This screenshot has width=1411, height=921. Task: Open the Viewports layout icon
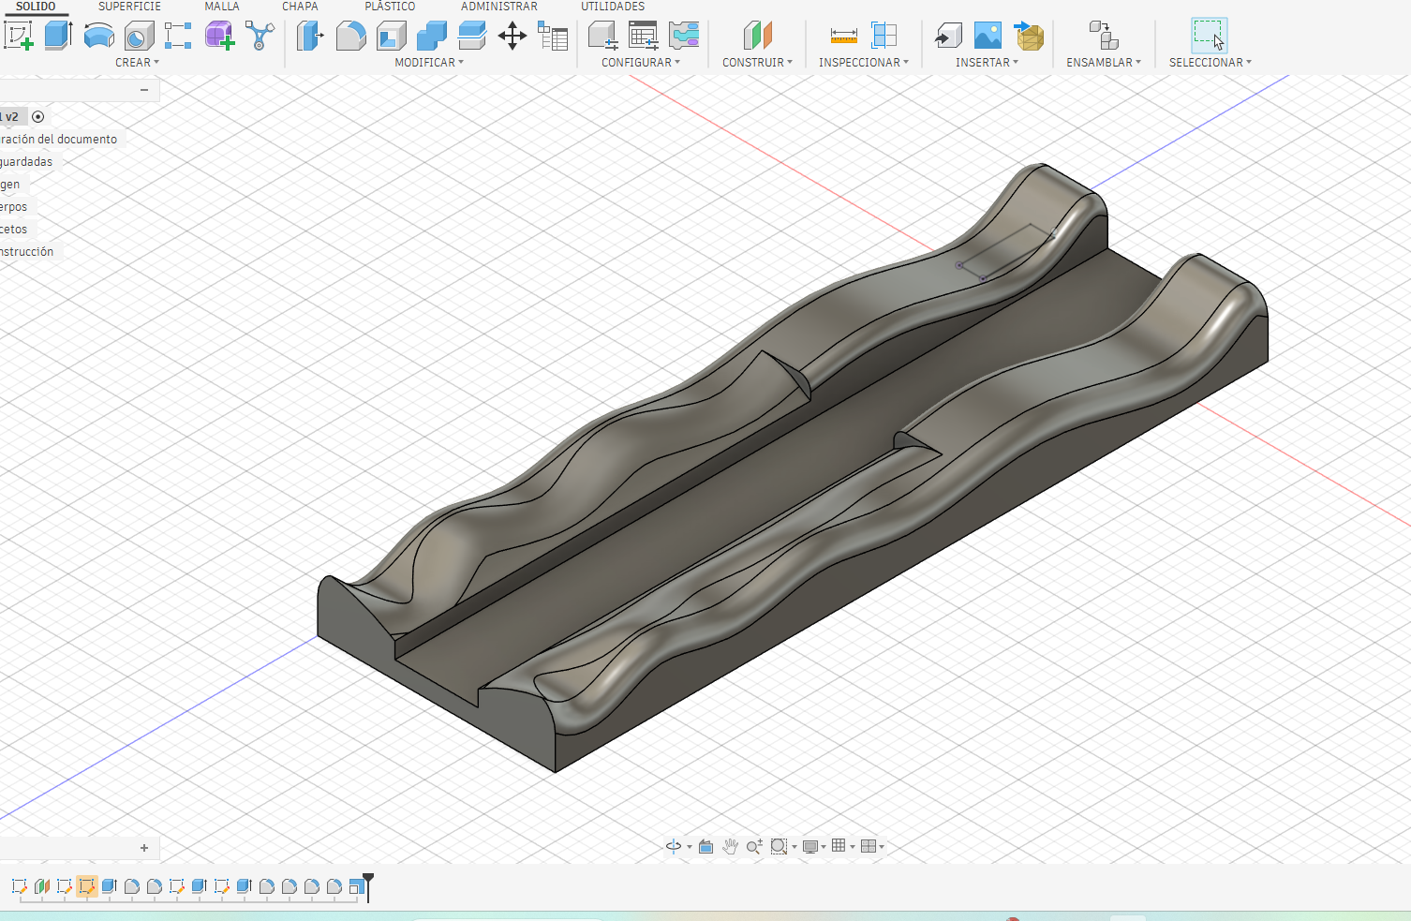[x=869, y=846]
